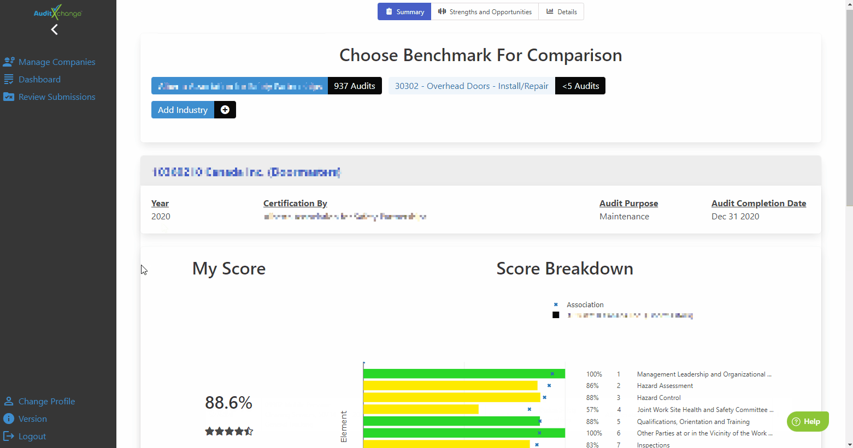This screenshot has width=853, height=448.
Task: Click the star rating below 88.6%
Action: [229, 431]
